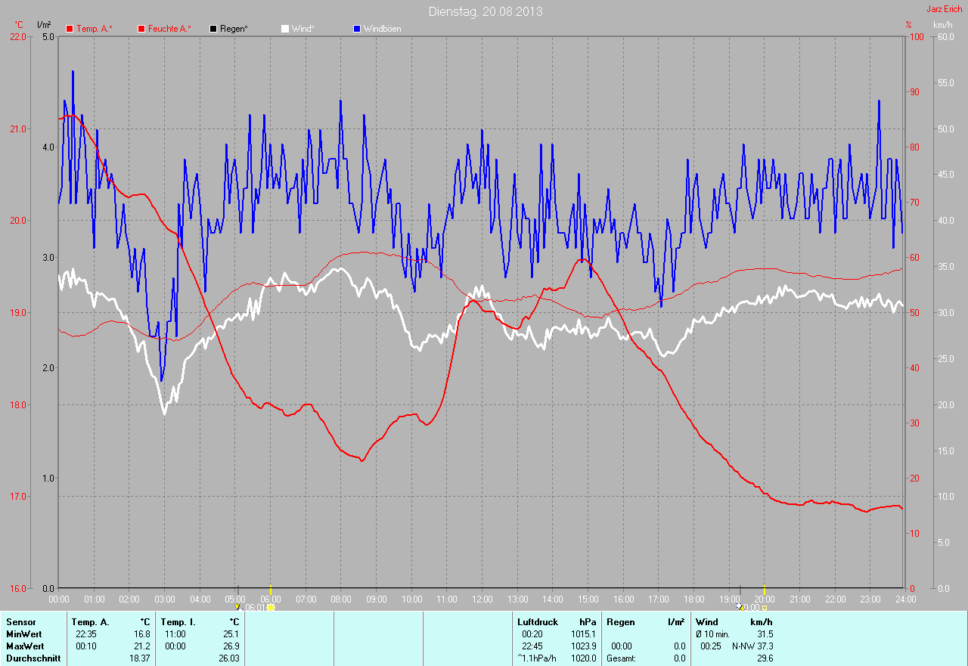The height and width of the screenshot is (666, 968).
Task: Click the dusk marker icon before 20:00
Action: pos(740,606)
